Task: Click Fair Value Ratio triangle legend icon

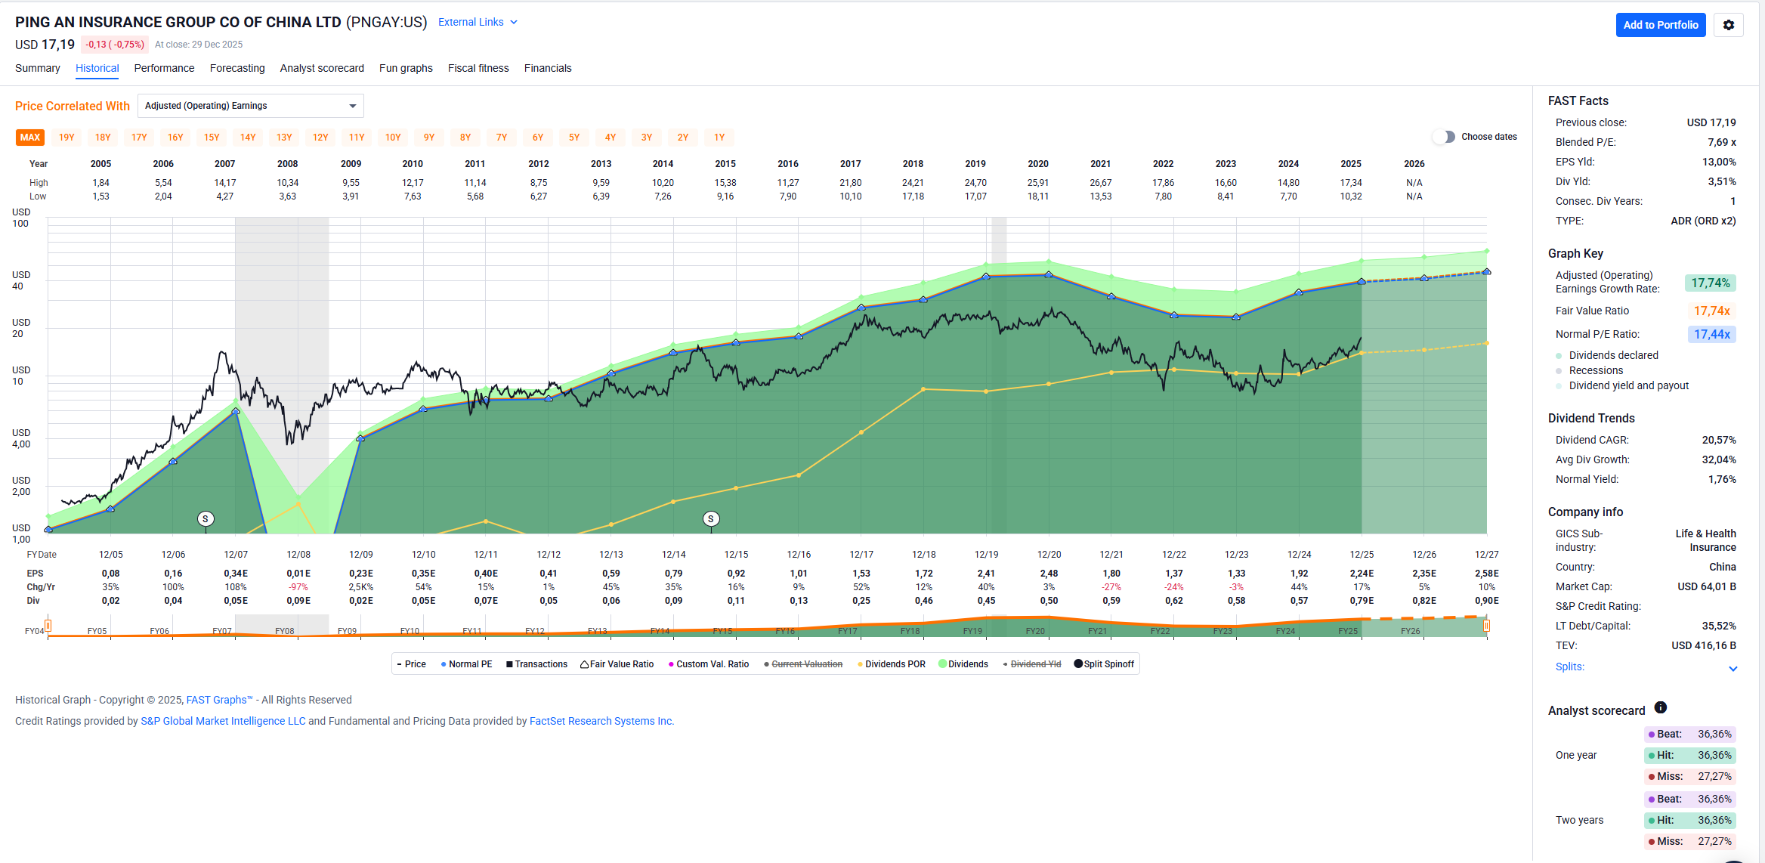Action: [x=584, y=664]
